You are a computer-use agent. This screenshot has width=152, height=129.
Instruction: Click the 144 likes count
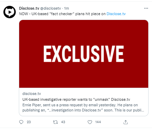(98, 122)
